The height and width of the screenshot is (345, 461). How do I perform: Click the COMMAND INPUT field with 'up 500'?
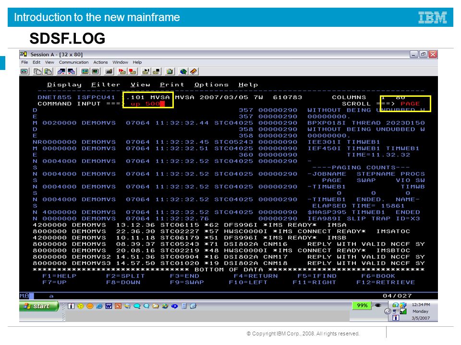148,104
